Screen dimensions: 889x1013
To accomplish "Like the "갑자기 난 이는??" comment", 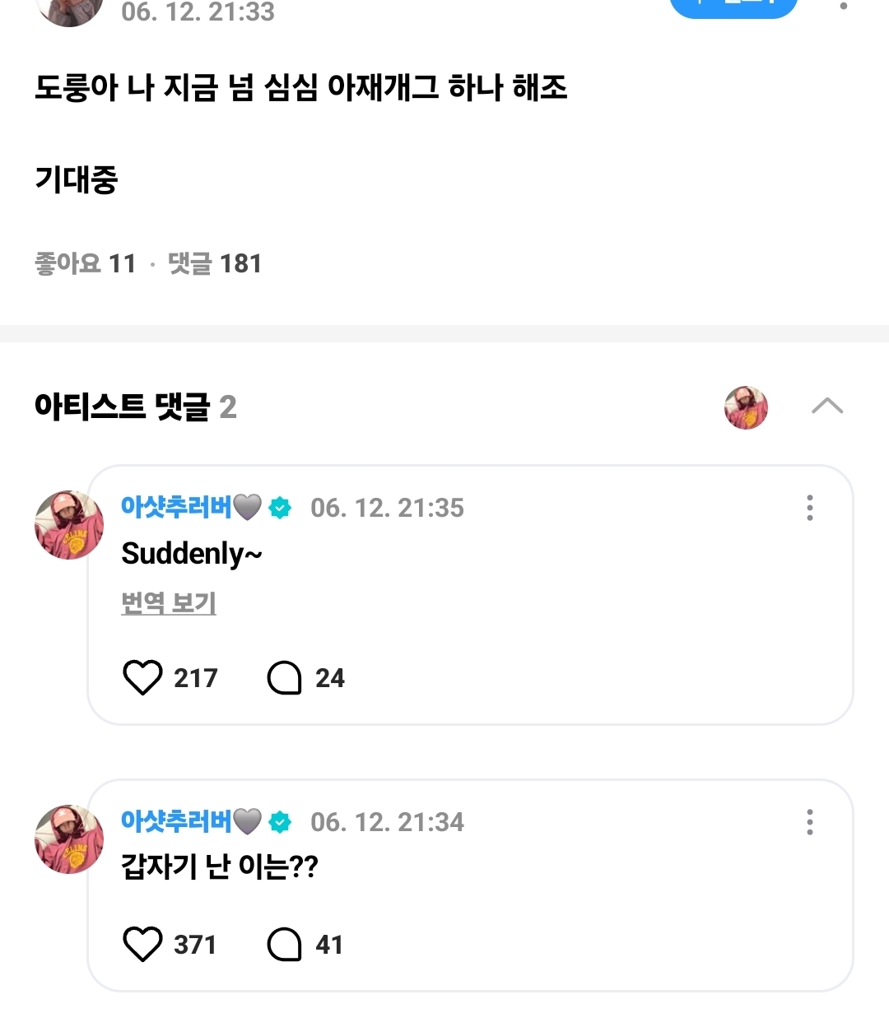I will click(142, 945).
